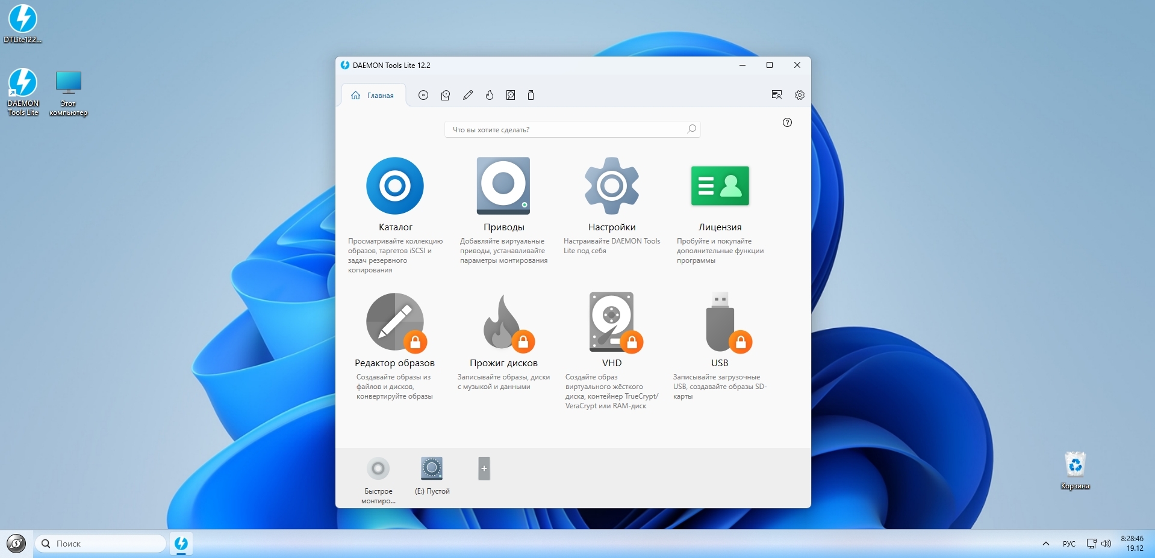Click the РУС language indicator
This screenshot has height=558, width=1155.
pos(1069,544)
